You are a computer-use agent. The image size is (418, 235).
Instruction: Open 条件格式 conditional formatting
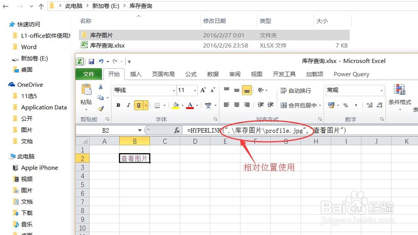tap(400, 97)
